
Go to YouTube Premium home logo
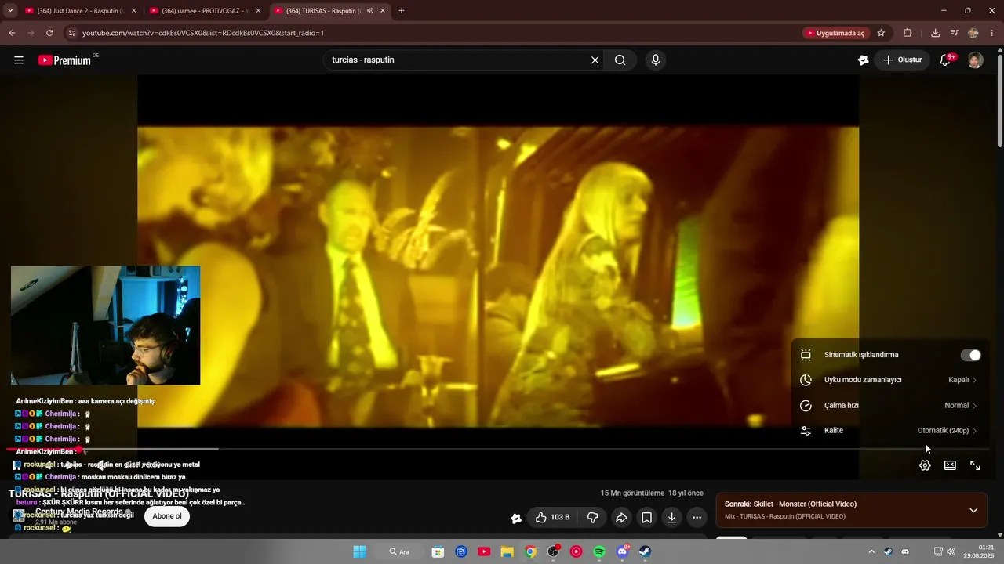click(x=64, y=60)
